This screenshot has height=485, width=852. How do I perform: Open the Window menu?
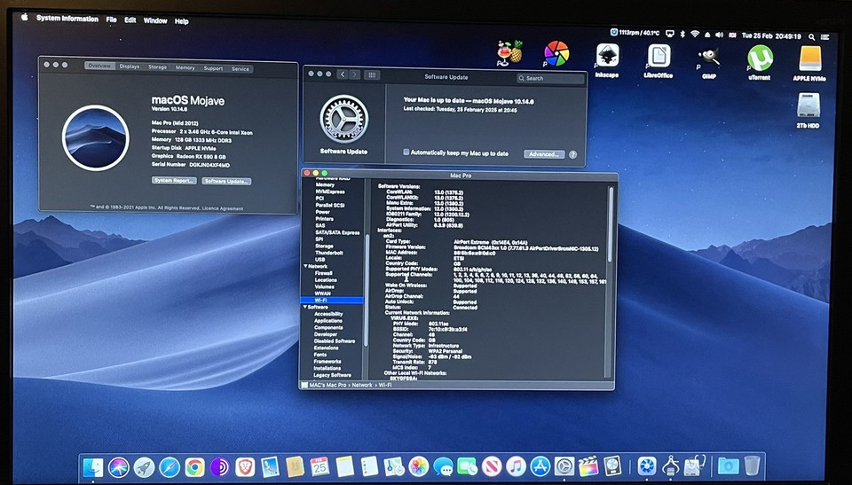[154, 20]
